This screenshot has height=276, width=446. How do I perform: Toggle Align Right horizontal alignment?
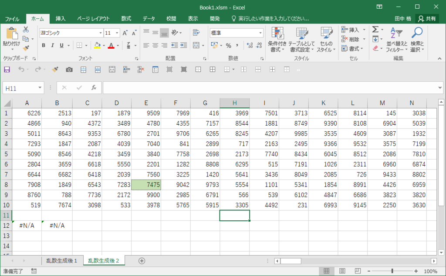coord(164,46)
